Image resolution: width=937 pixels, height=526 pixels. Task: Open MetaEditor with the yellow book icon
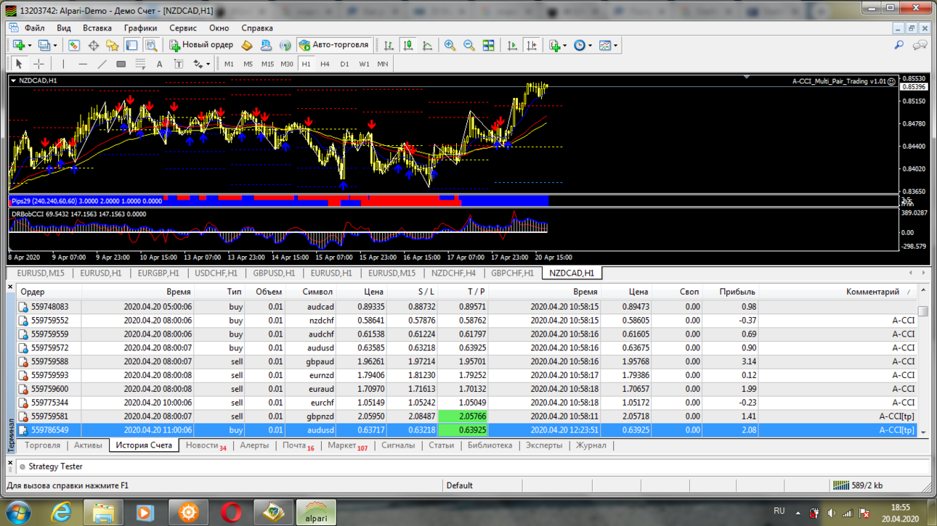click(247, 45)
